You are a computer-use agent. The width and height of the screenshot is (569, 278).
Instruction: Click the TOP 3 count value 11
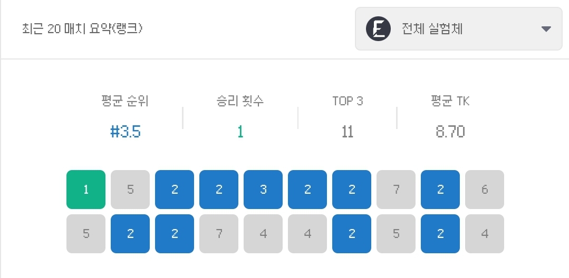tap(348, 132)
